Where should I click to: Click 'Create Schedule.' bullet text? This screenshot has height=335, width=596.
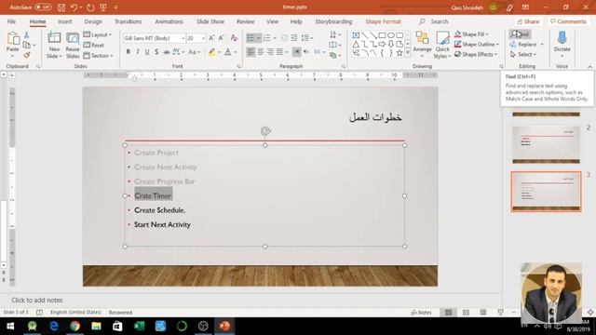click(x=159, y=210)
